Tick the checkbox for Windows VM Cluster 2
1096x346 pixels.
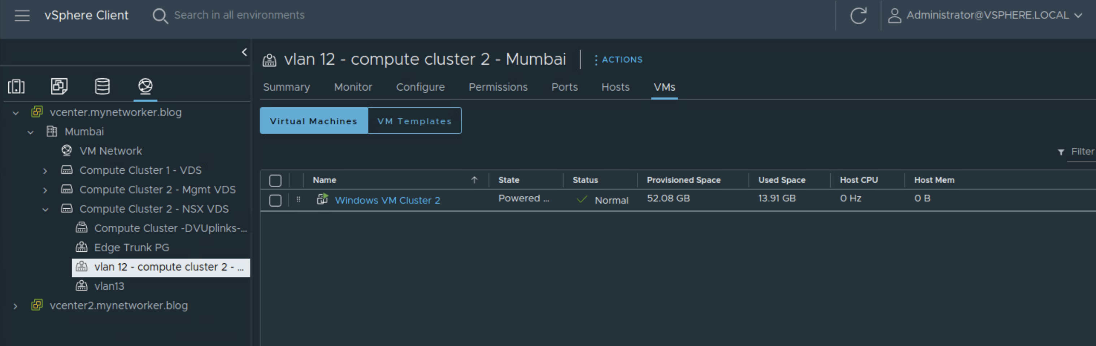pos(275,200)
